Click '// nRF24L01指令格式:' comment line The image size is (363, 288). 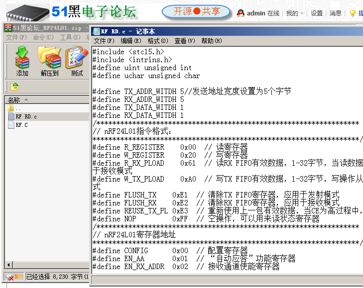pos(132,131)
